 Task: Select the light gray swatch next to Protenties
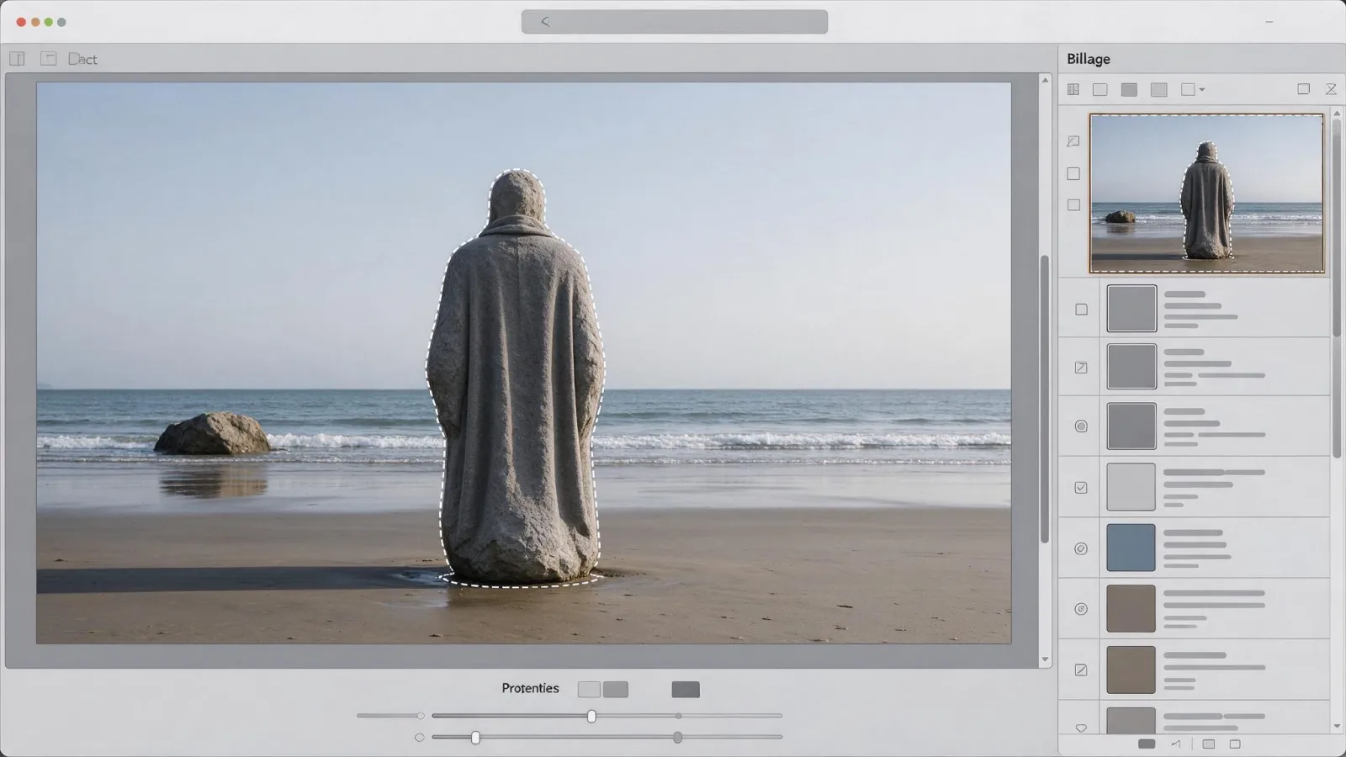[589, 690]
